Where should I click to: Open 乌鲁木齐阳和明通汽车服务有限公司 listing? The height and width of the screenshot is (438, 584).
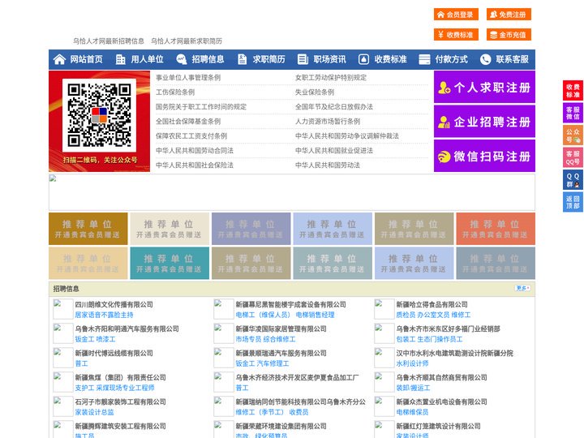click(127, 328)
